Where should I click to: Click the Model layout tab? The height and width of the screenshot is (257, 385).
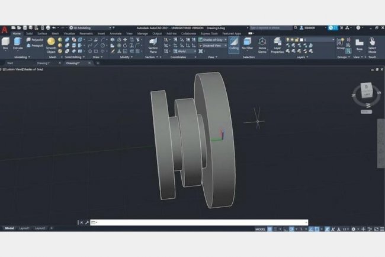pyautogui.click(x=9, y=229)
